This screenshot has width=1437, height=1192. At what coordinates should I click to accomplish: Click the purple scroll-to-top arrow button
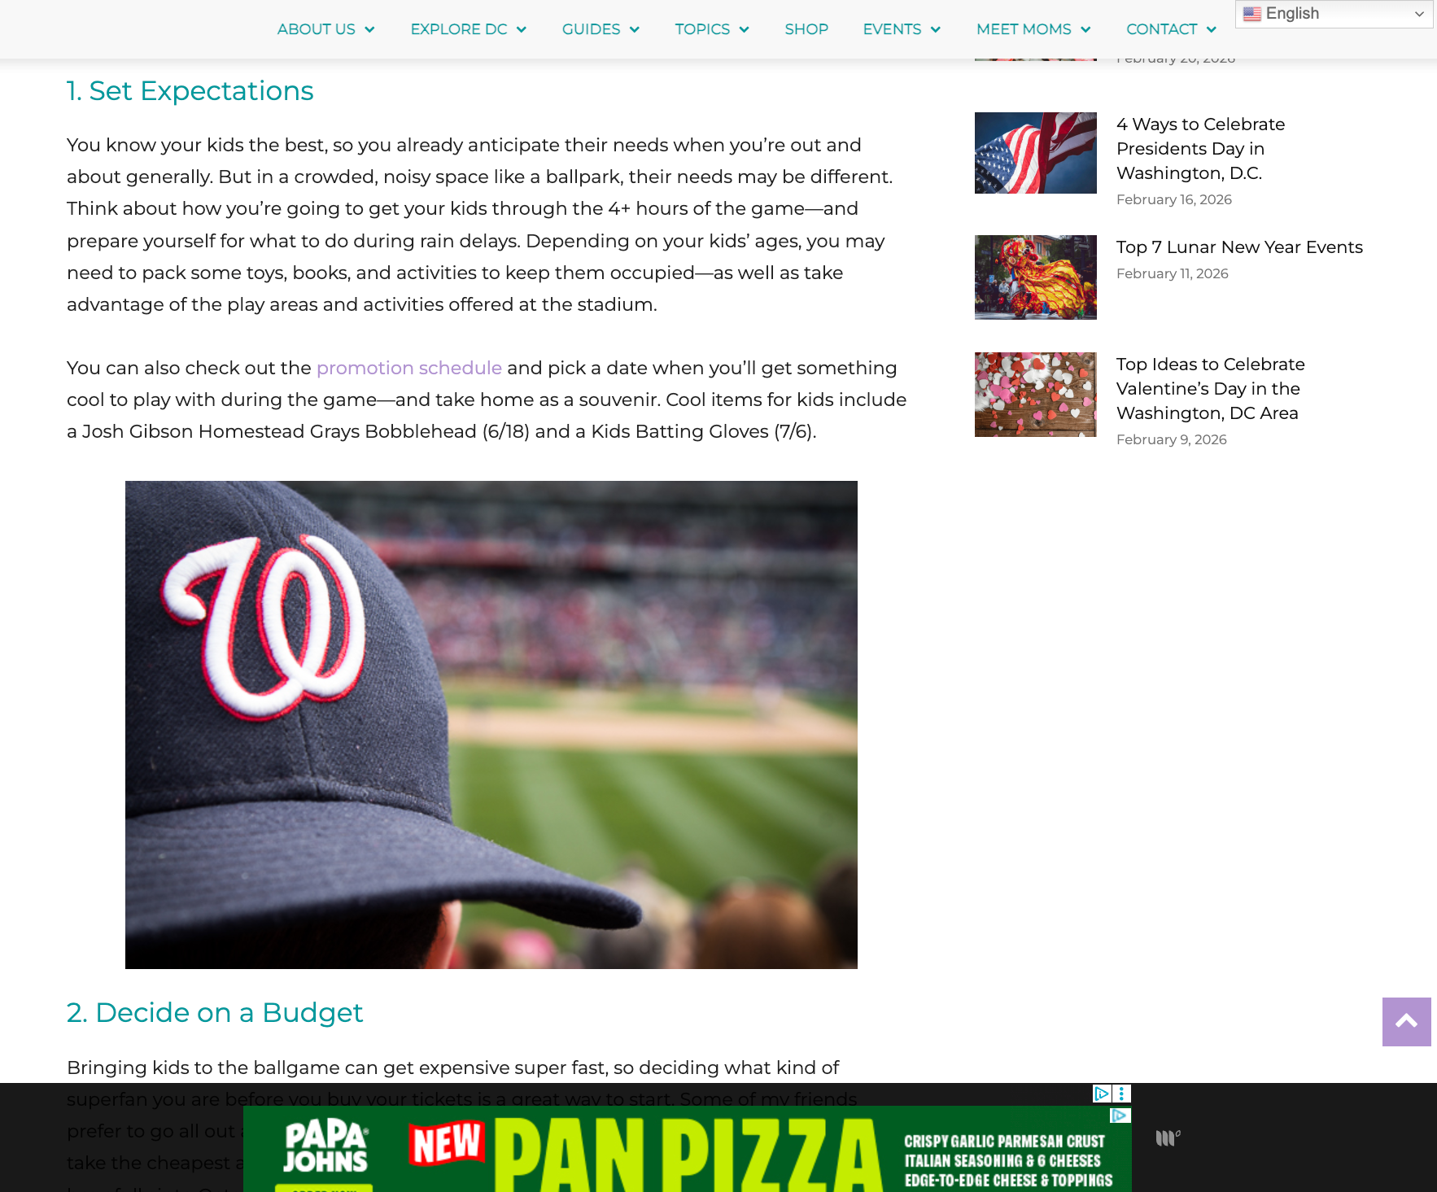coord(1406,1021)
